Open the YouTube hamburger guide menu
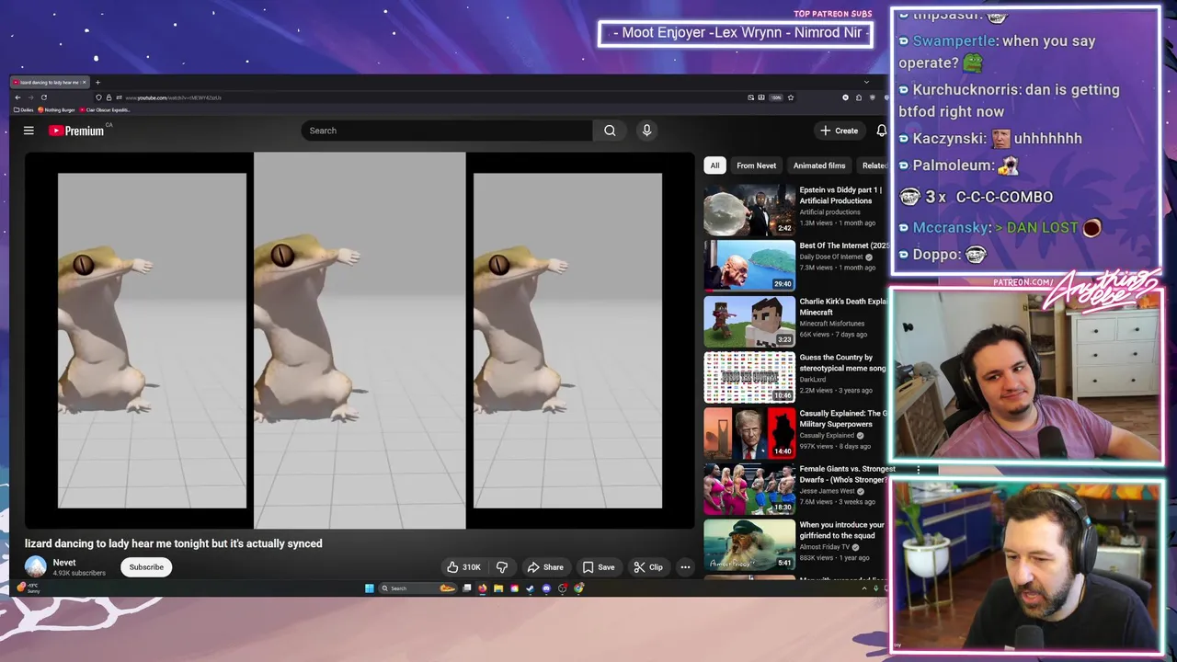The width and height of the screenshot is (1177, 662). point(29,131)
